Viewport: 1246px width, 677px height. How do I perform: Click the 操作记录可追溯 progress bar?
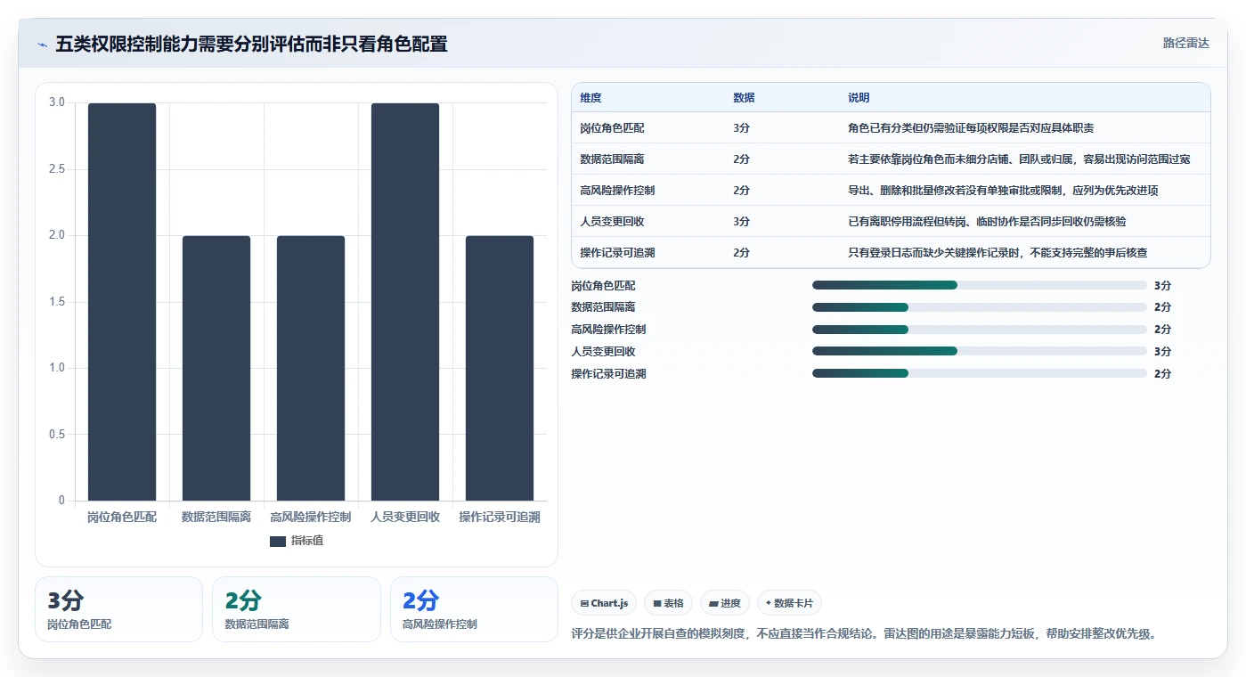pyautogui.click(x=980, y=373)
